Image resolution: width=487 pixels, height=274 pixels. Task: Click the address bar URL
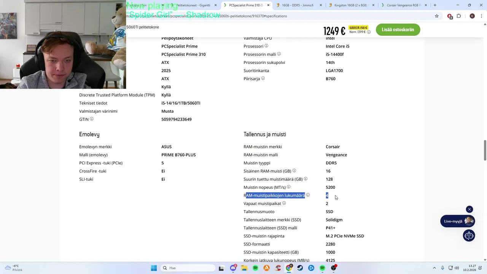[x=207, y=16]
